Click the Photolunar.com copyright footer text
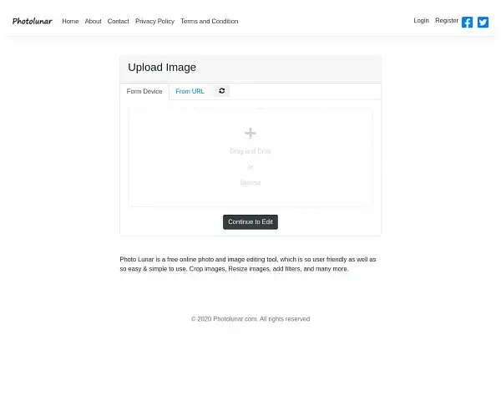501x401 pixels. click(x=250, y=318)
